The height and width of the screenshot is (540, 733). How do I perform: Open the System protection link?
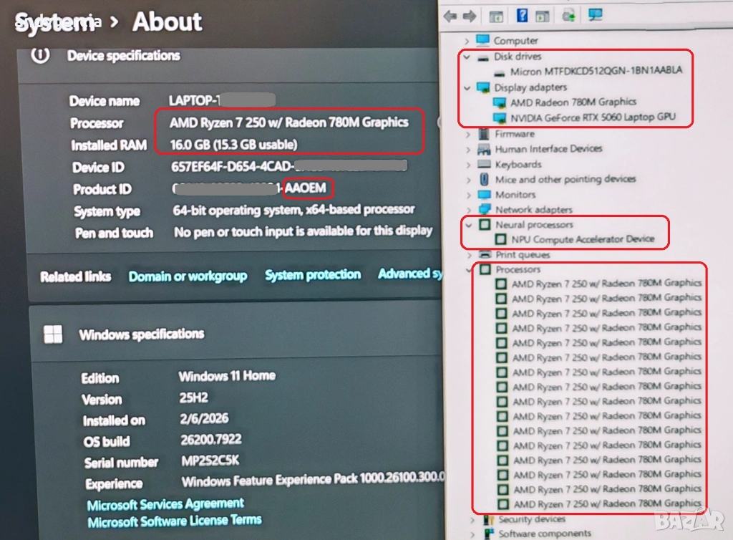(313, 275)
